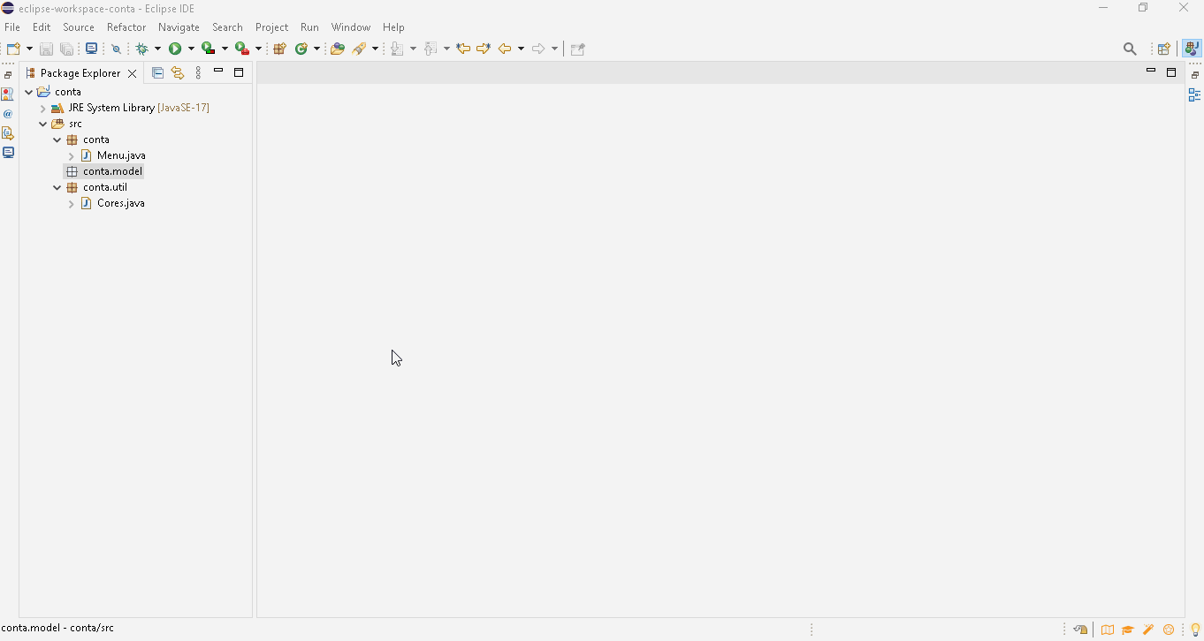Create a new Java project from the toolbar

[279, 49]
